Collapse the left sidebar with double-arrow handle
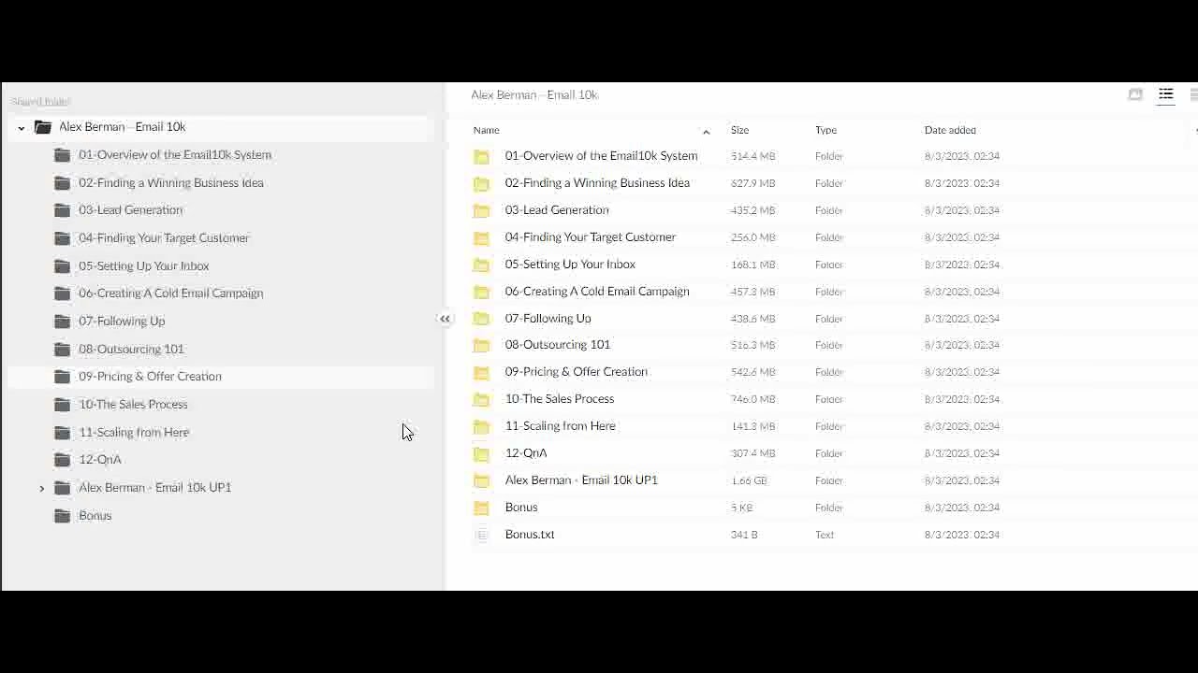 pos(445,319)
